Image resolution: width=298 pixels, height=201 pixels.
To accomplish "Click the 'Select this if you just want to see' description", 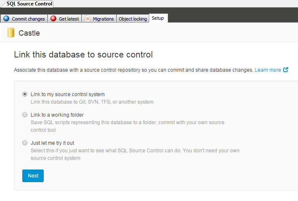I will click(x=135, y=154).
